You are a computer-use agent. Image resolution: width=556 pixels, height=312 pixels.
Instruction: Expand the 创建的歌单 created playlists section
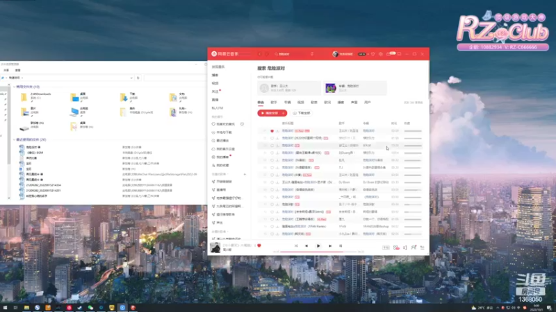pos(220,175)
